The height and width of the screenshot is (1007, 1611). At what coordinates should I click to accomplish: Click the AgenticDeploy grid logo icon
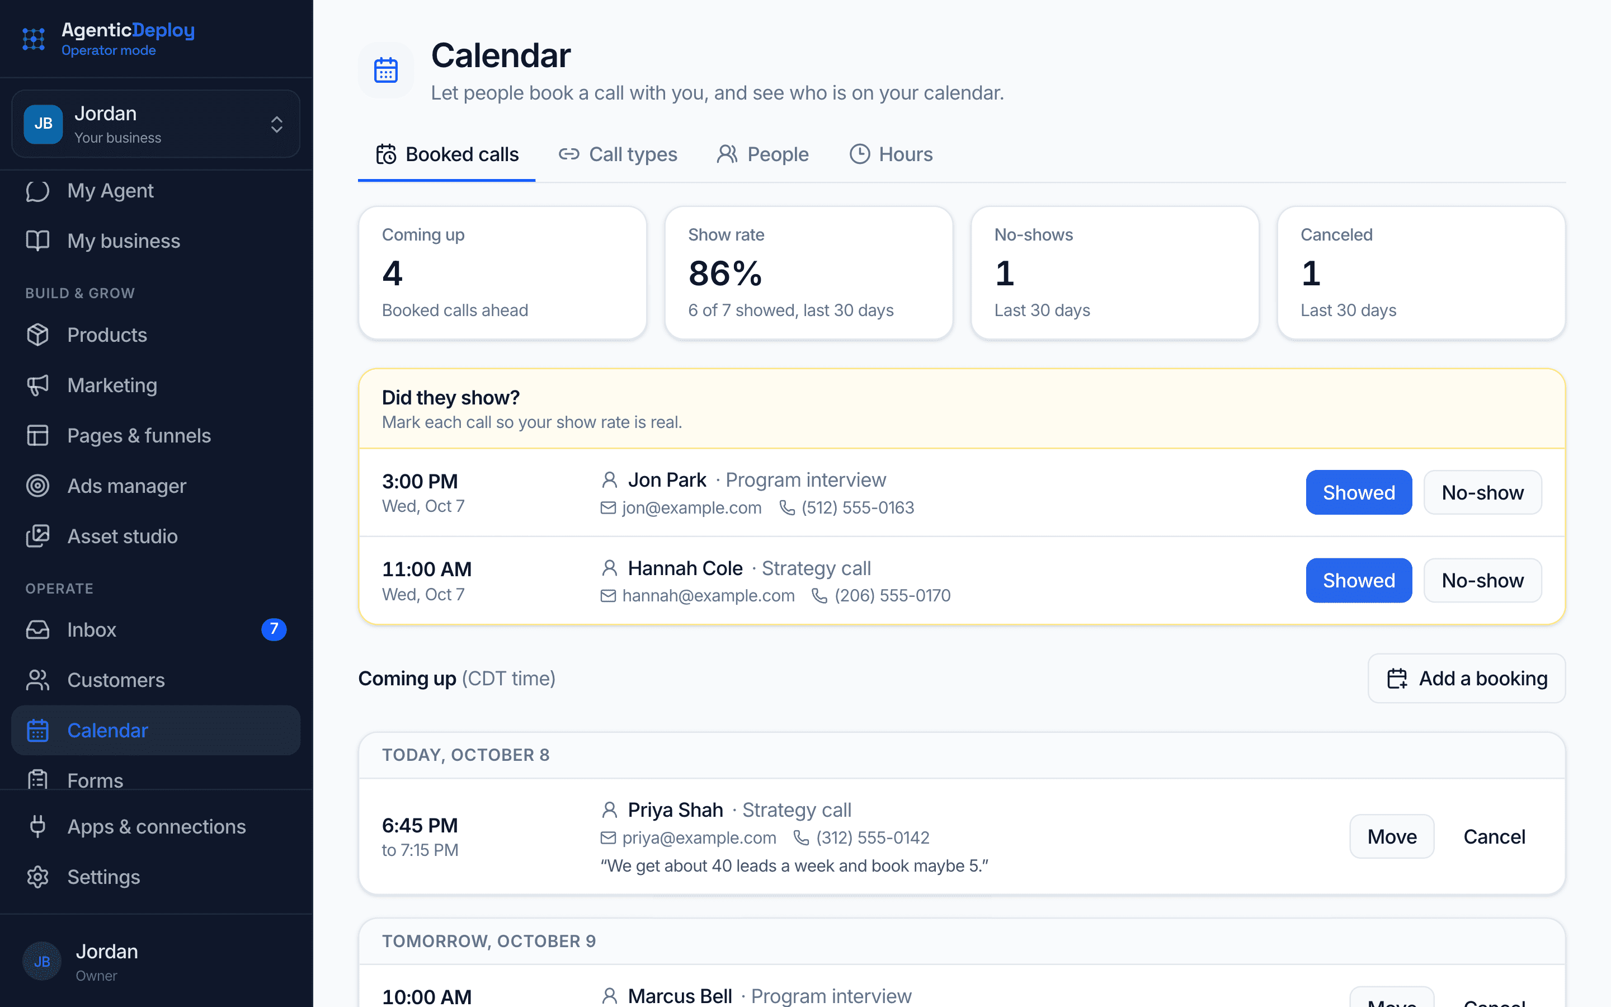pyautogui.click(x=34, y=39)
